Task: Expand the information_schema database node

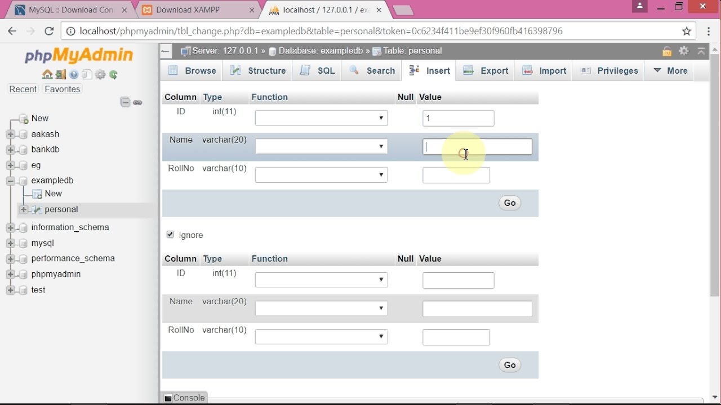Action: [10, 227]
